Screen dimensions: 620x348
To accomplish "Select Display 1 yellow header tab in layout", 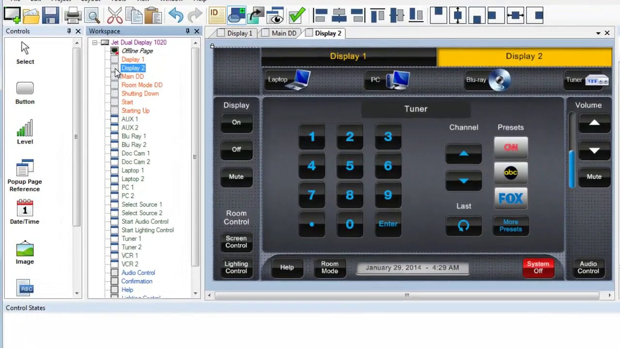I will (348, 56).
